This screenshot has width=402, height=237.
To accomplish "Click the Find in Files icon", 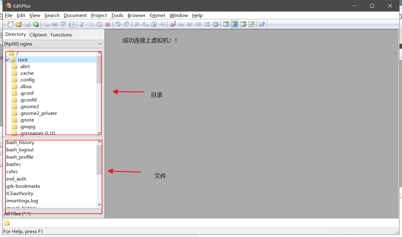I will (x=154, y=24).
